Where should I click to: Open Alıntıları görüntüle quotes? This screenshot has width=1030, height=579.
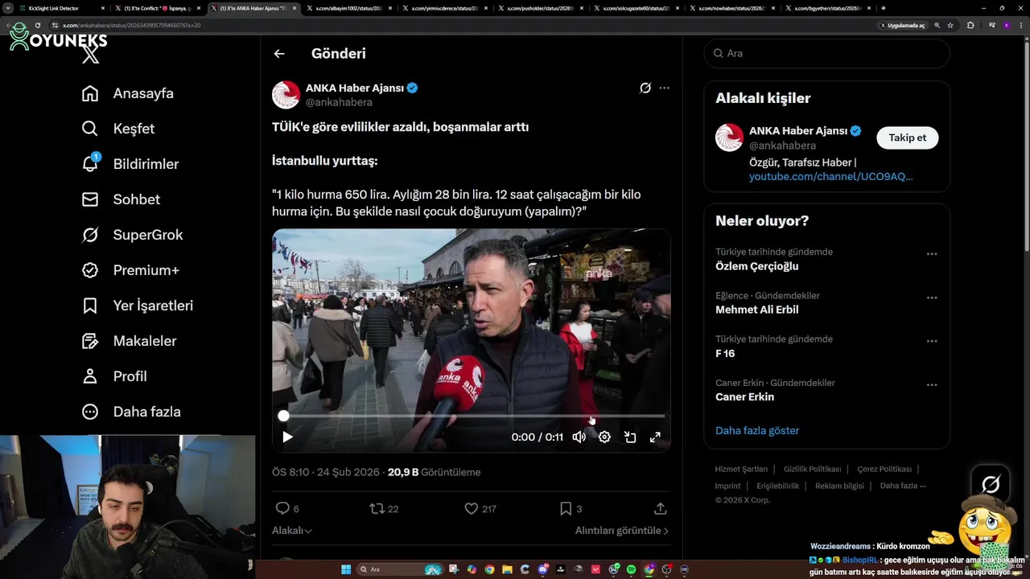coord(622,531)
